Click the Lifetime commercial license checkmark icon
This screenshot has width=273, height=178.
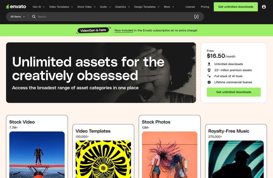coord(209,82)
